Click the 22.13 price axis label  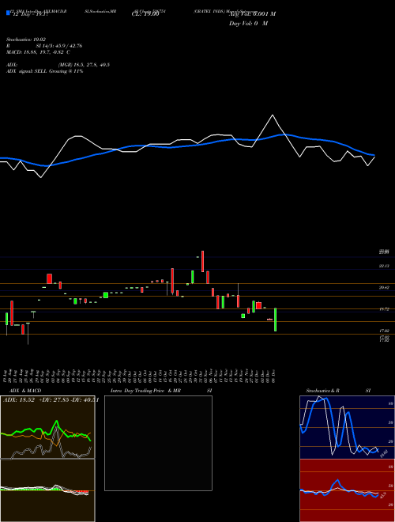pyautogui.click(x=384, y=266)
